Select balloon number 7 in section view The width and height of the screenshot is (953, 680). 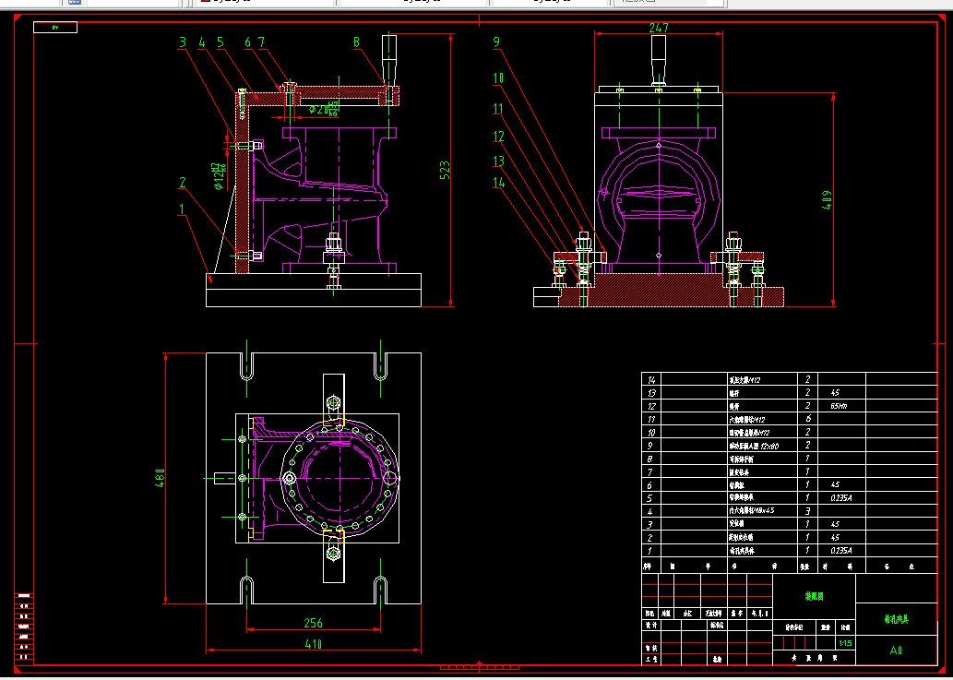261,42
